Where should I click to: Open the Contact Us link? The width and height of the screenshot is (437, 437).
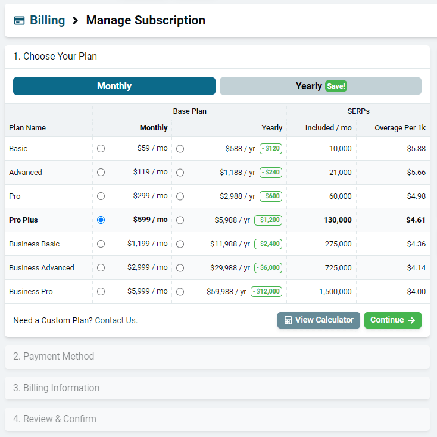[x=116, y=320]
